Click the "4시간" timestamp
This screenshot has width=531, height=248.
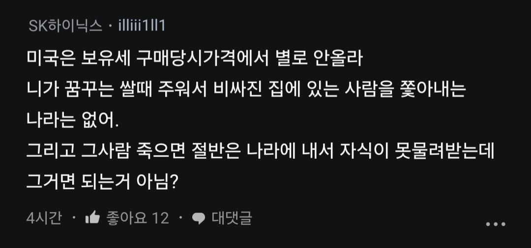click(x=44, y=218)
